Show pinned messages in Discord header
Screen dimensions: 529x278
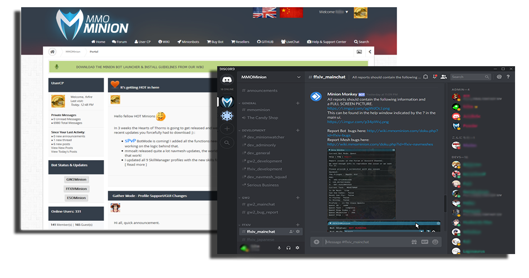434,77
